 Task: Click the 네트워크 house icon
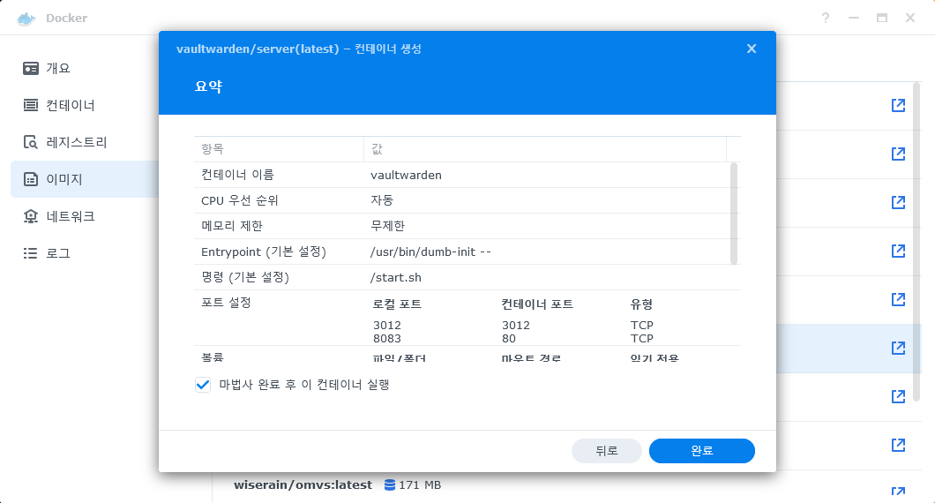pyautogui.click(x=30, y=216)
